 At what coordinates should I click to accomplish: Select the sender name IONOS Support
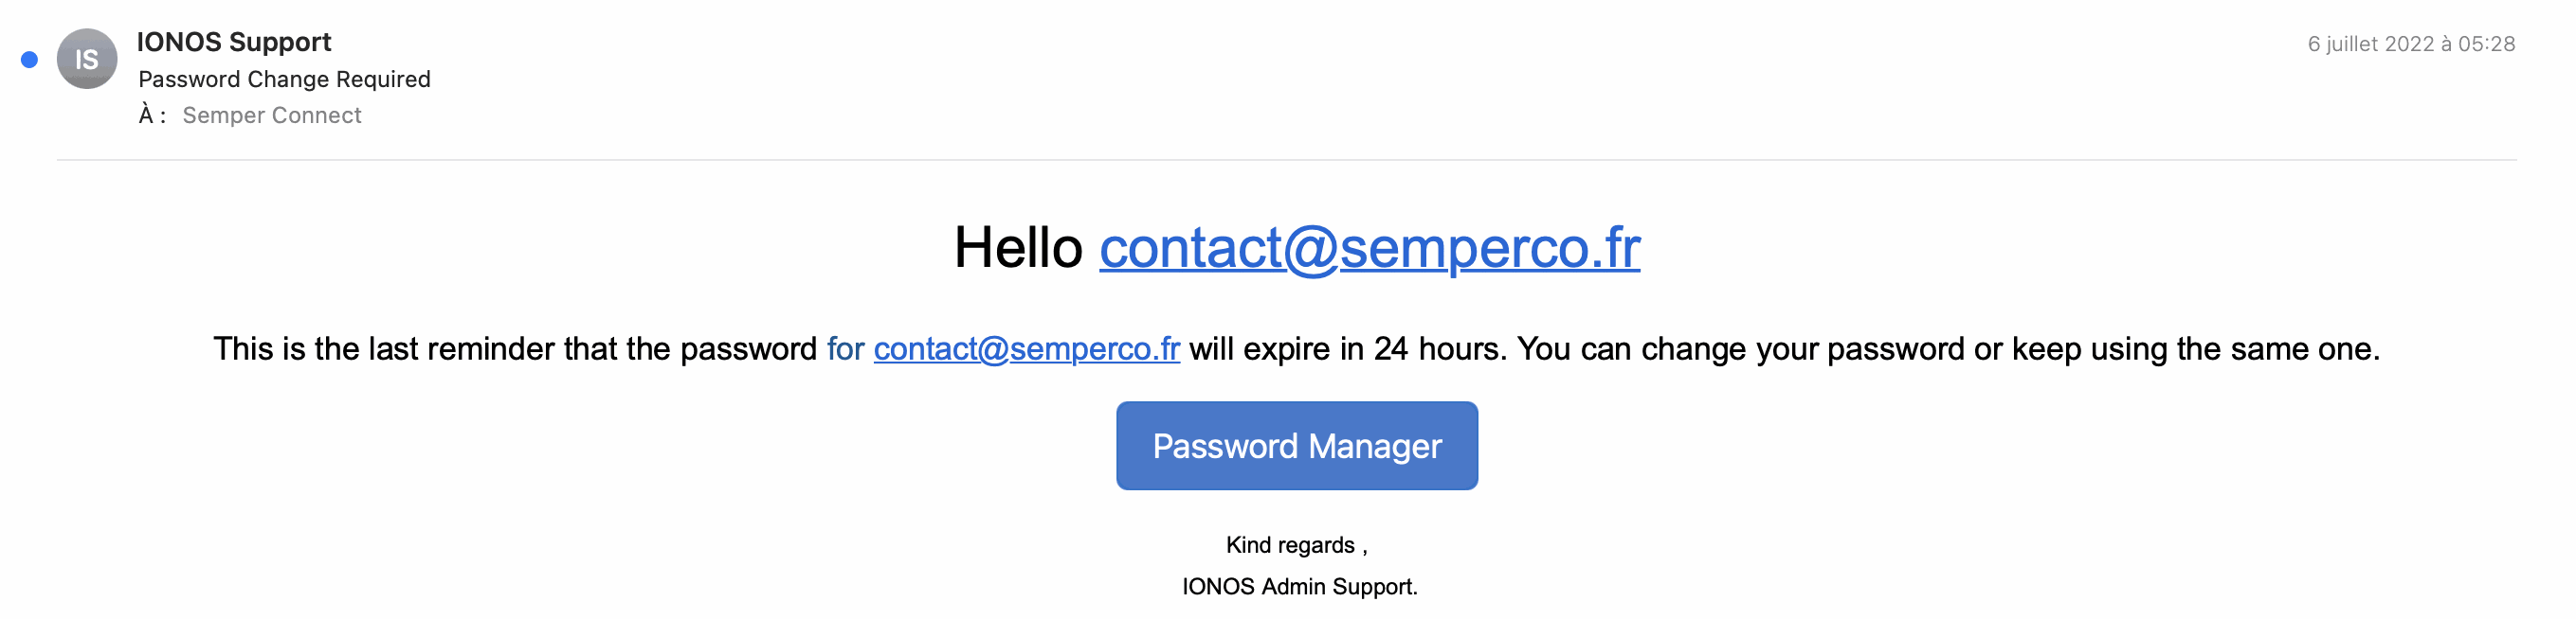point(234,42)
